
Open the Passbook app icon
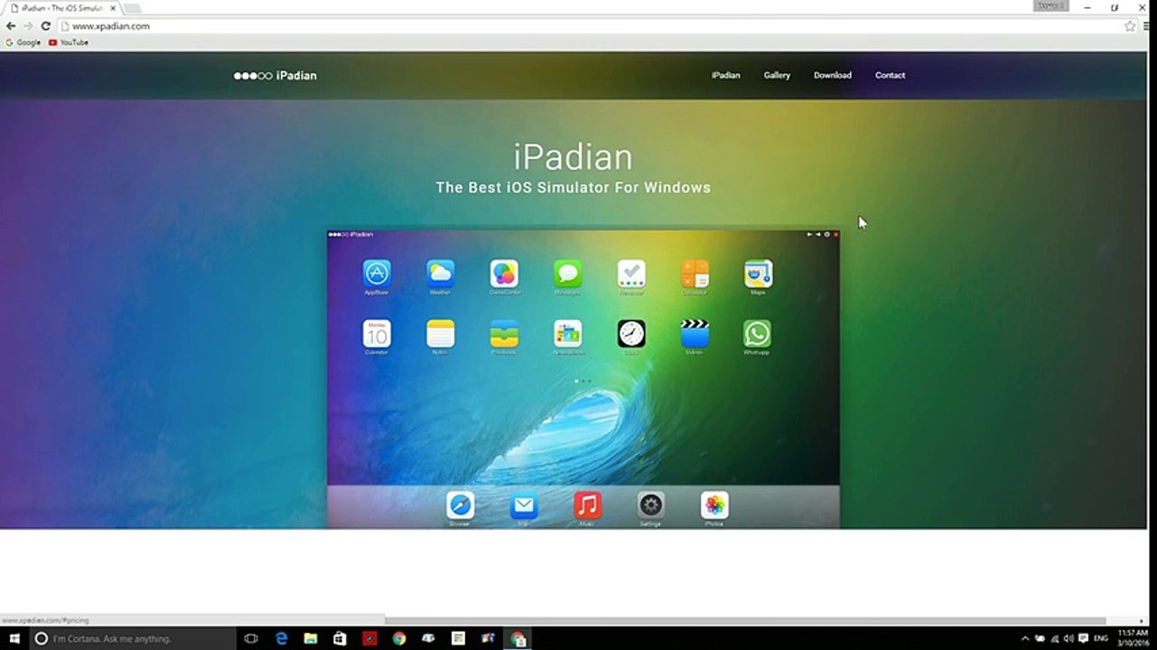coord(504,333)
